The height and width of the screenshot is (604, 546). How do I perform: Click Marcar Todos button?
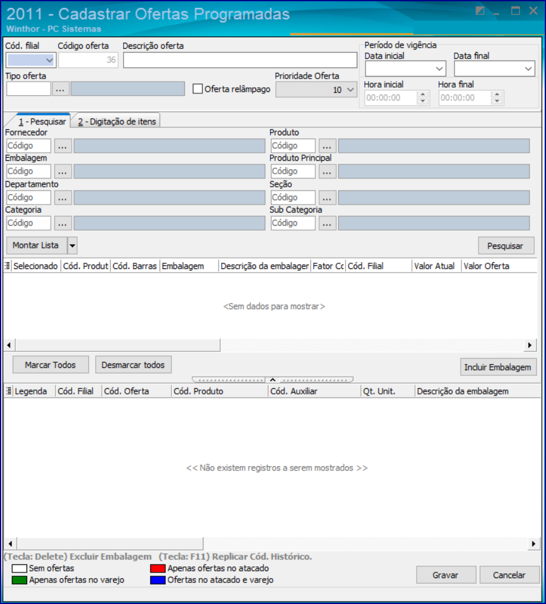point(51,365)
